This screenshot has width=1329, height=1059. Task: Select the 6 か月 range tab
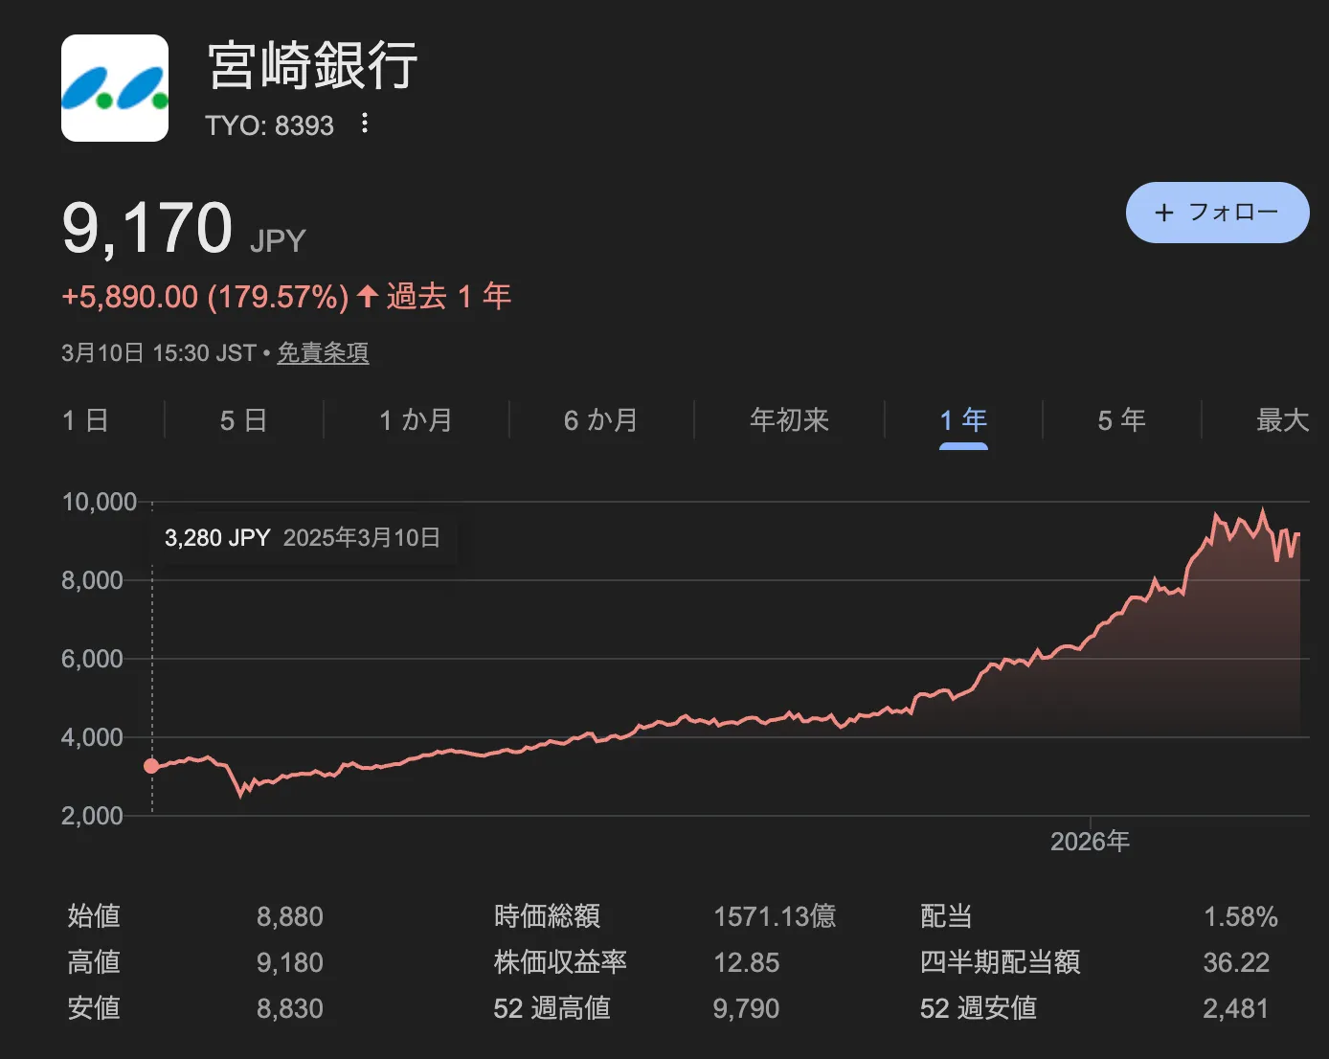(600, 420)
